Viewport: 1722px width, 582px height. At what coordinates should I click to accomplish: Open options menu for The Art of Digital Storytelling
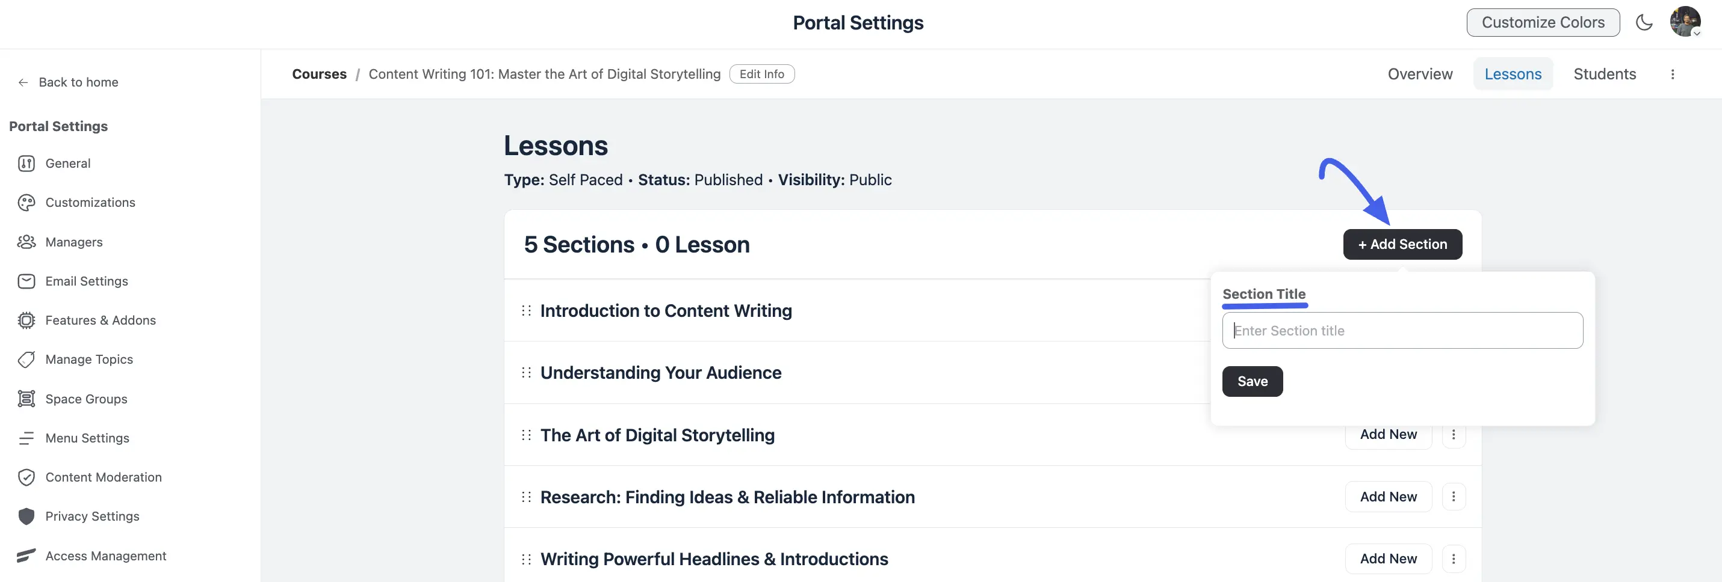coord(1454,435)
